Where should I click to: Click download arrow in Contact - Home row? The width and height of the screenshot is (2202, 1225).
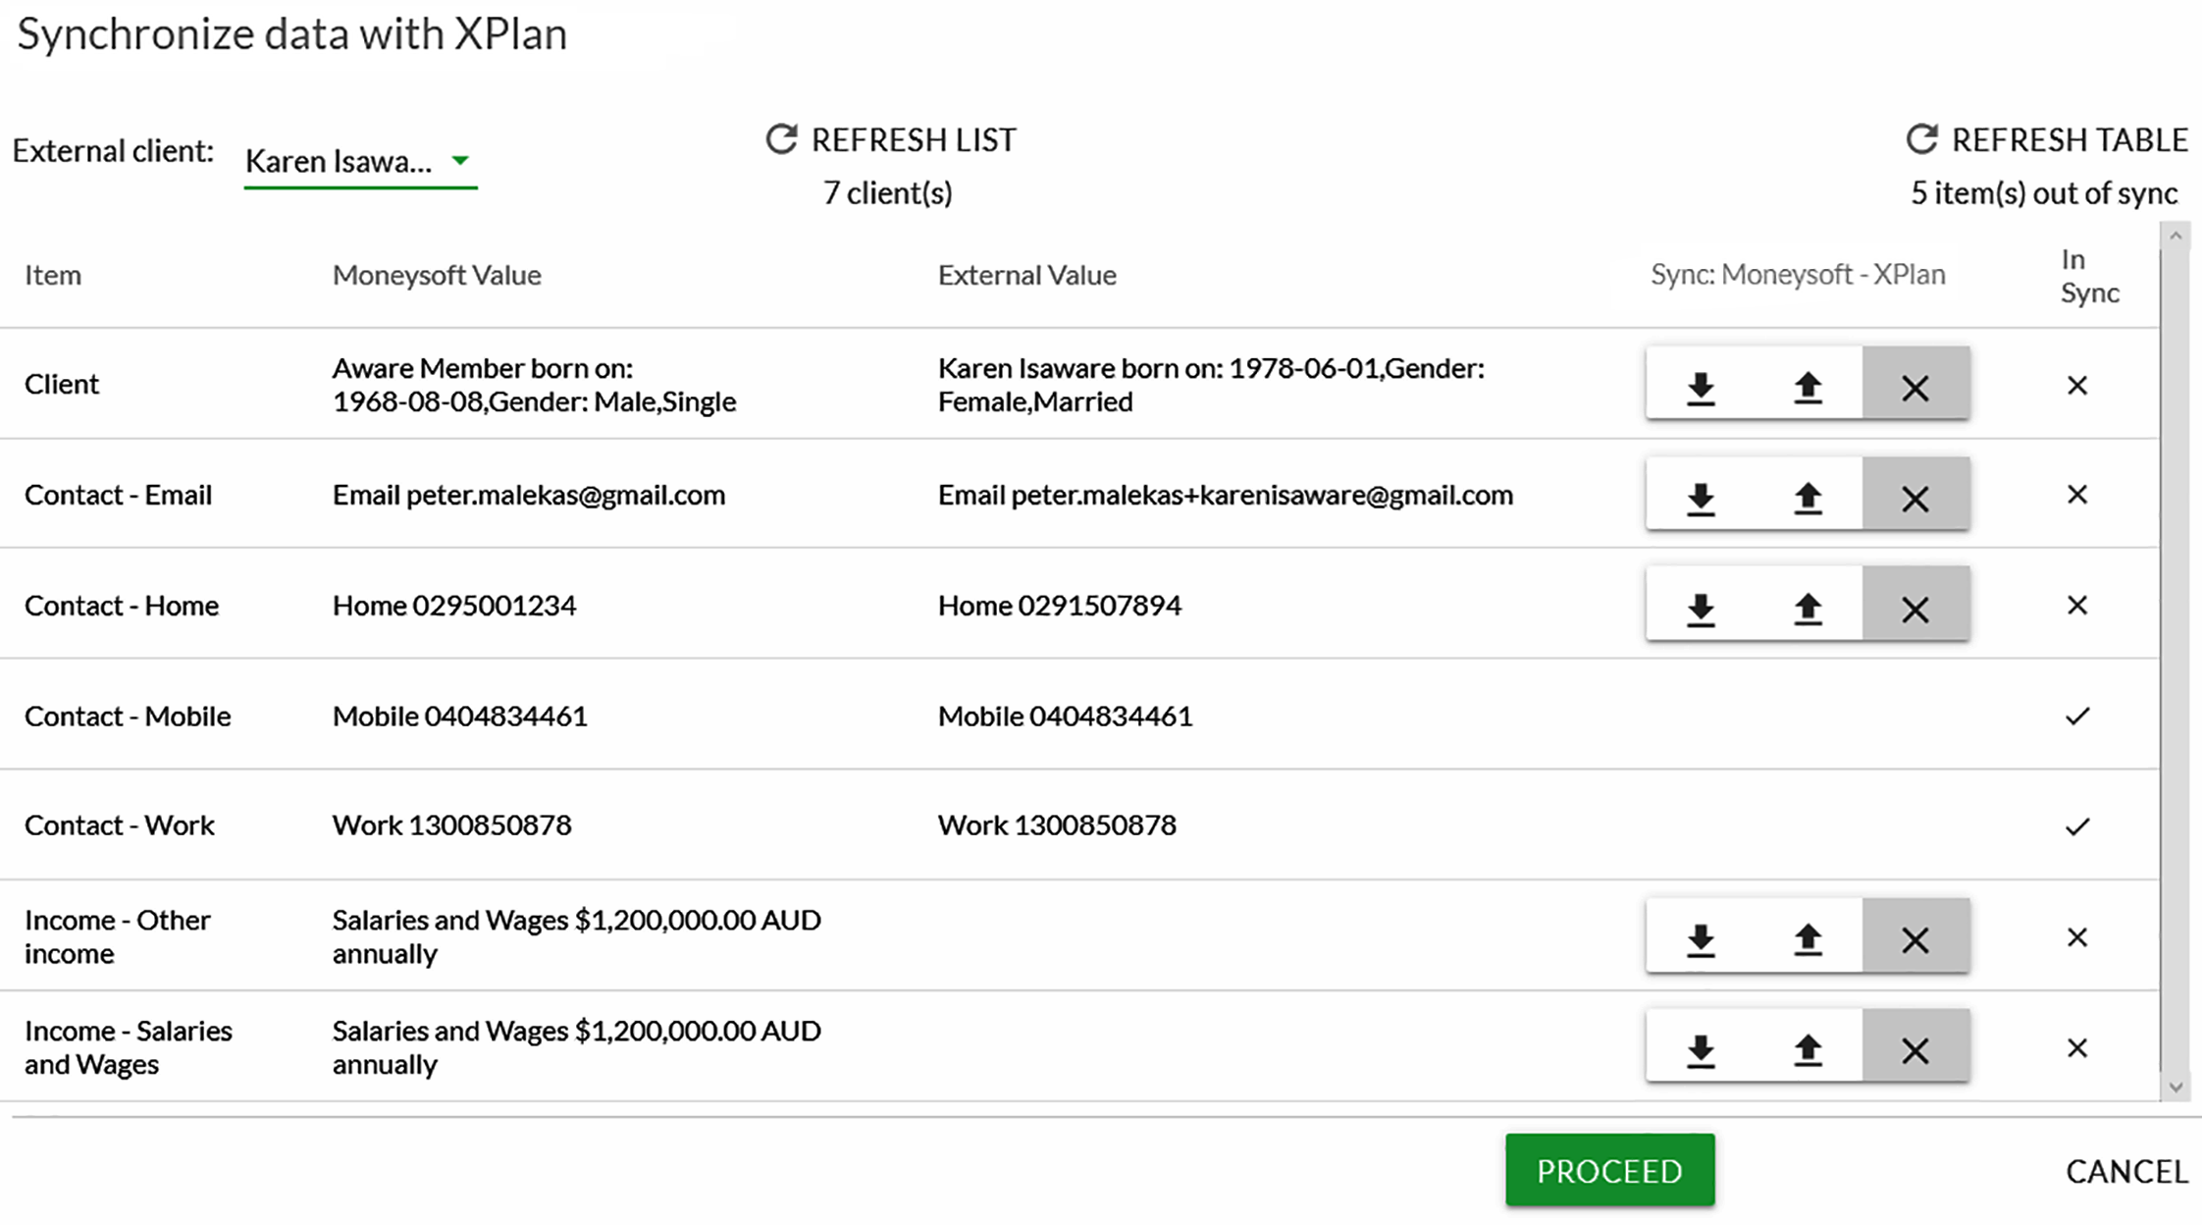[x=1701, y=609]
